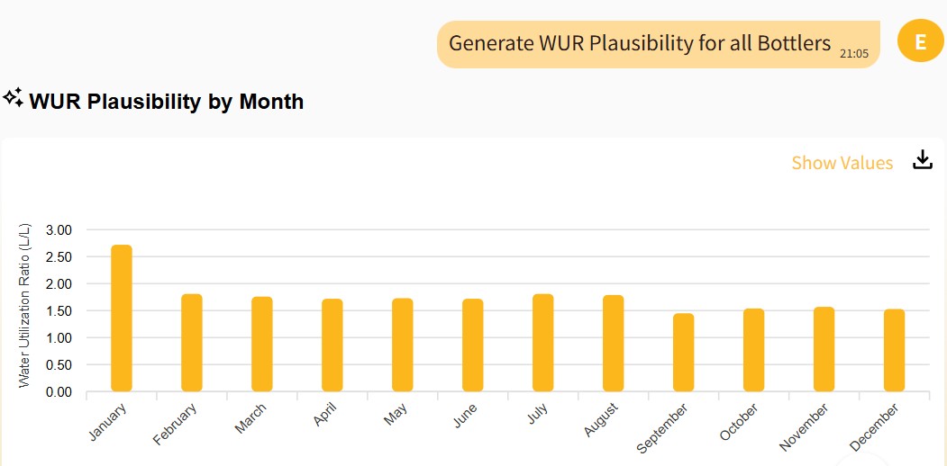The height and width of the screenshot is (466, 947).
Task: Click the June bar
Action: [473, 345]
